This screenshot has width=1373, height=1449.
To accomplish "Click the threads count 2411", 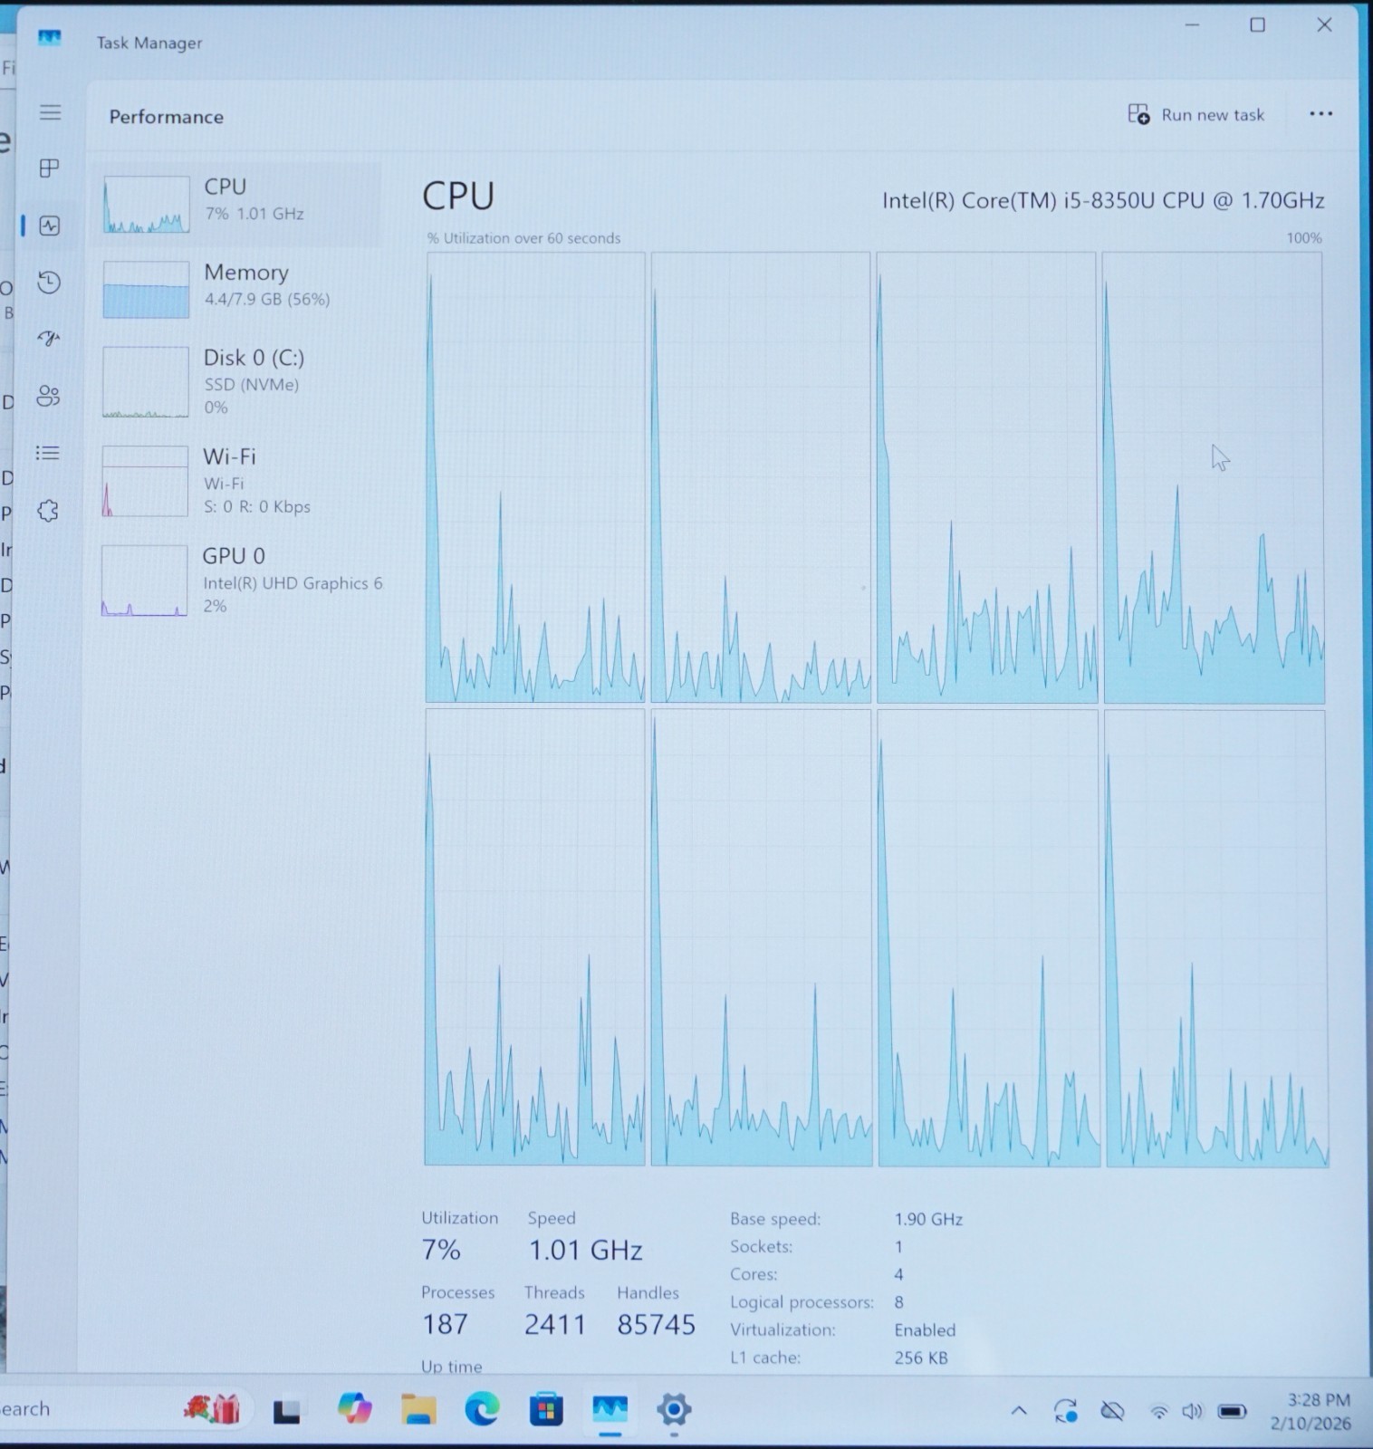I will [x=555, y=1325].
